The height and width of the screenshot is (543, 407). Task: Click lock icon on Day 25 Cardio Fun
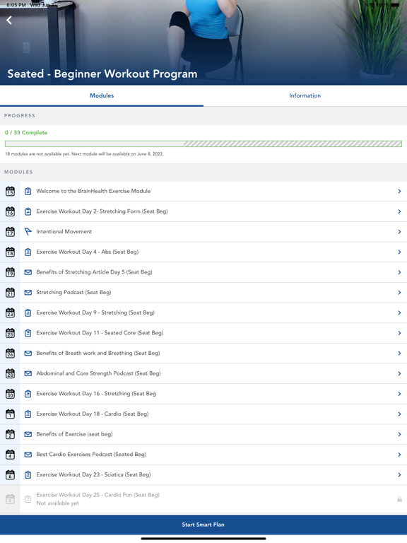point(399,499)
